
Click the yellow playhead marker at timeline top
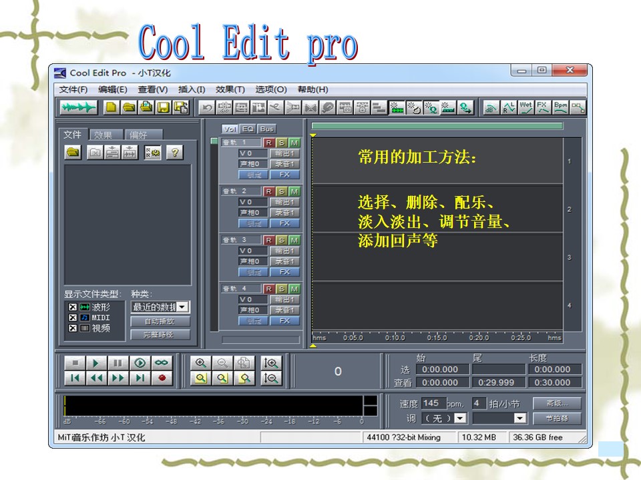click(x=313, y=135)
